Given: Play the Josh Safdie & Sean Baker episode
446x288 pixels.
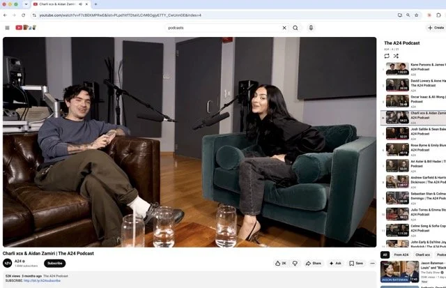Looking at the screenshot, I should click(x=413, y=133).
